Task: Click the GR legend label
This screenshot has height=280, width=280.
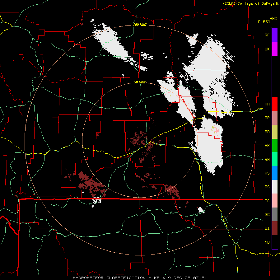Action: click(x=267, y=118)
